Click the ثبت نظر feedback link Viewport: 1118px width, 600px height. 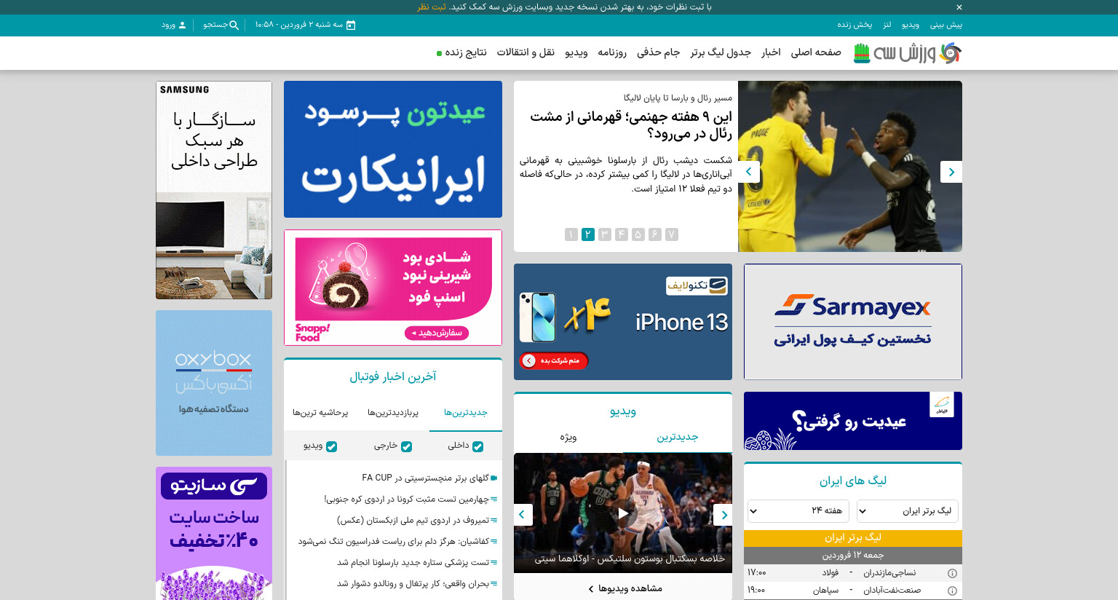click(432, 7)
